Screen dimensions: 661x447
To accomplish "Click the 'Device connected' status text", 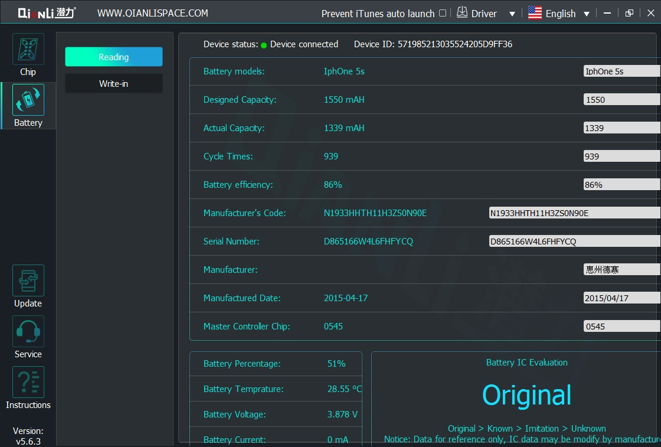I will click(x=304, y=44).
